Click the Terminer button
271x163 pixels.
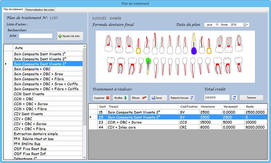point(251,98)
